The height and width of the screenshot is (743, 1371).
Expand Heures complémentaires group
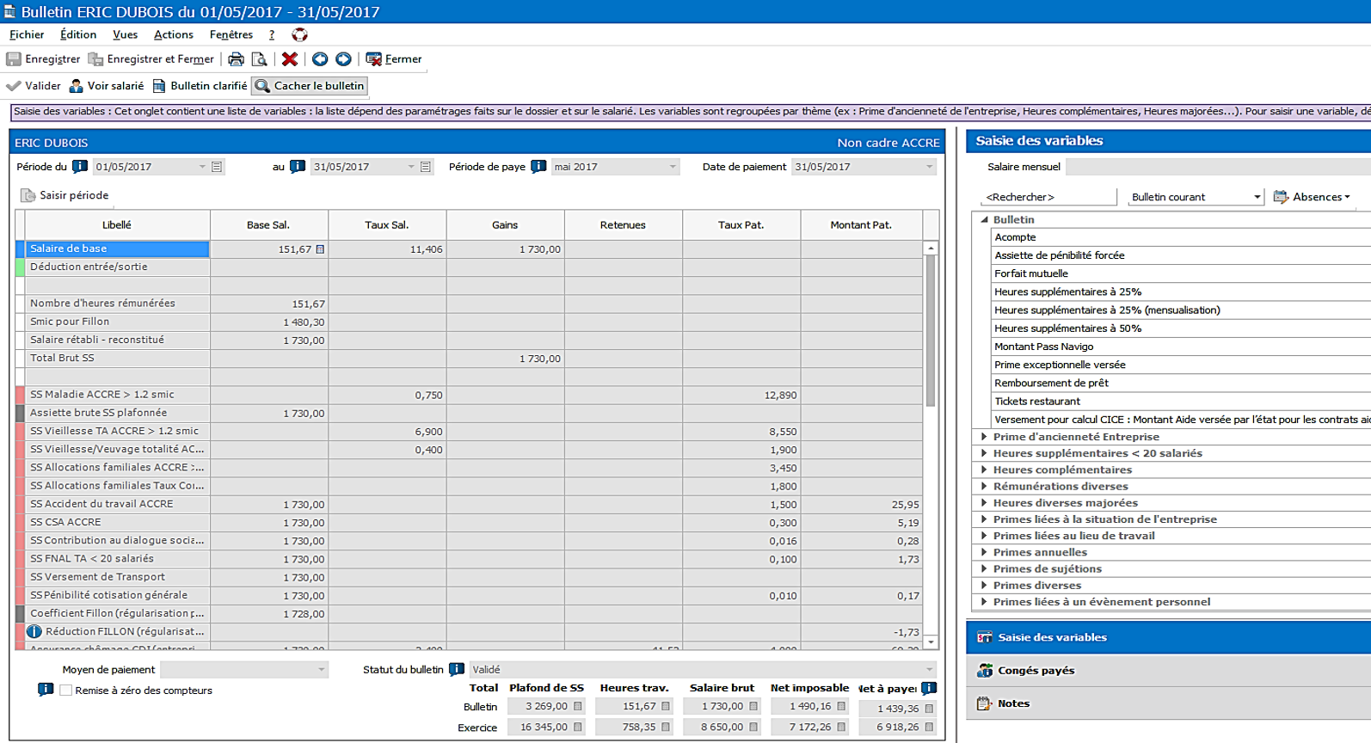(x=984, y=470)
